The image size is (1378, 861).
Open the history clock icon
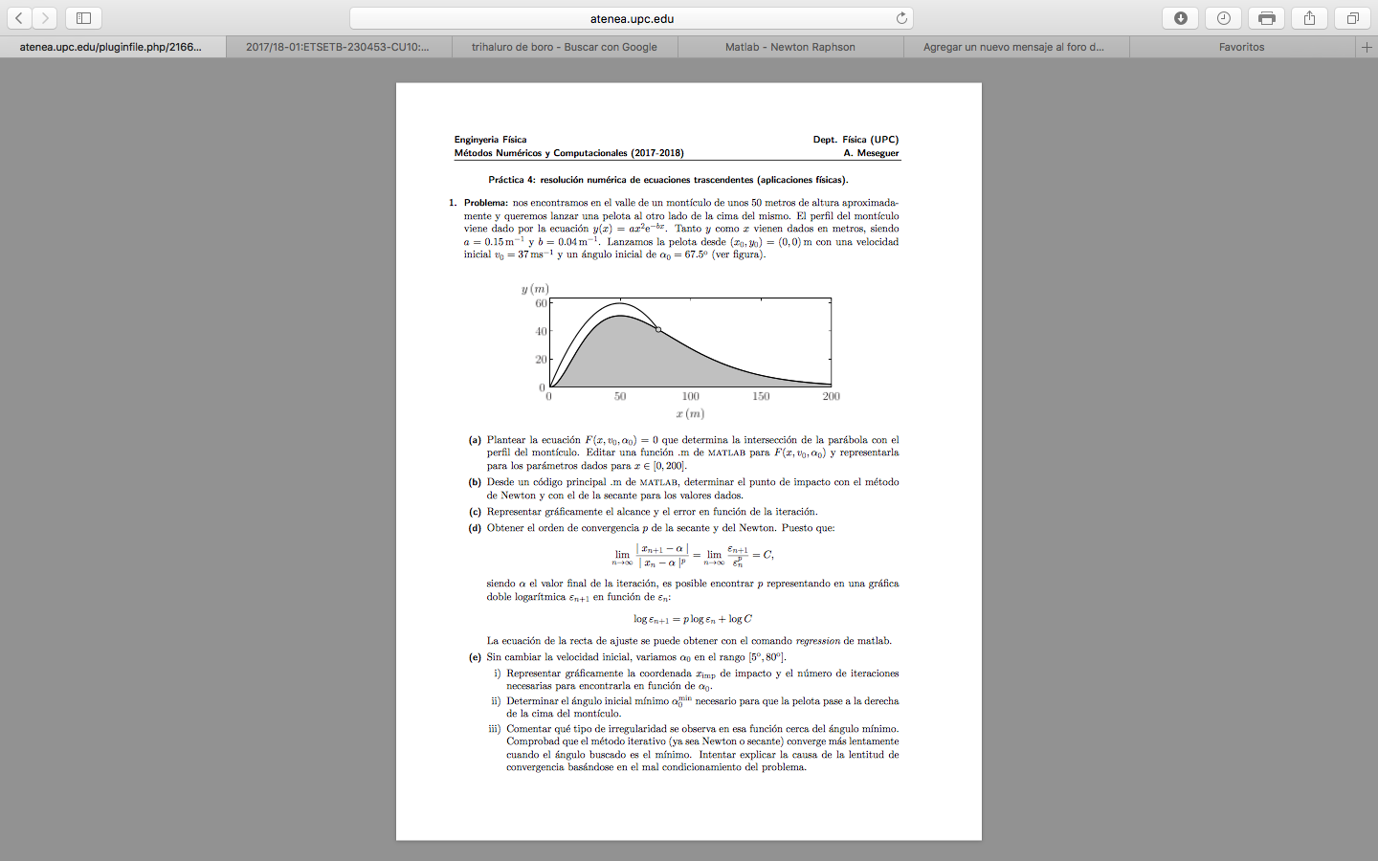tap(1223, 18)
